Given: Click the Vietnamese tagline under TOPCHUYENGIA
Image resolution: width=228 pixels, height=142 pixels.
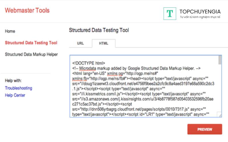Looking at the screenshot, I should [200, 17].
